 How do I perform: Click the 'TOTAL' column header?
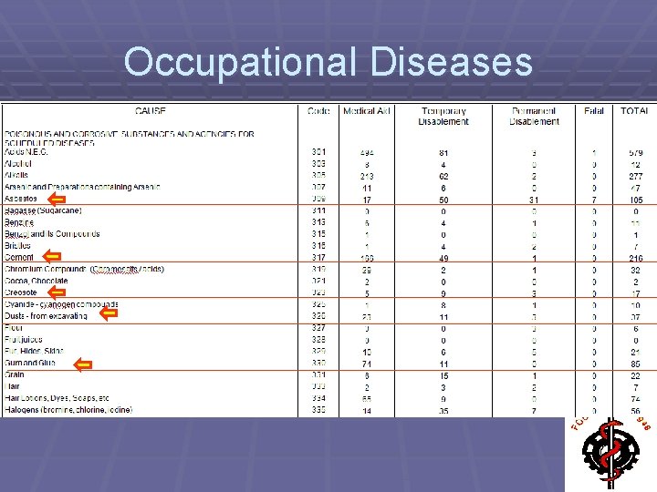click(x=634, y=111)
